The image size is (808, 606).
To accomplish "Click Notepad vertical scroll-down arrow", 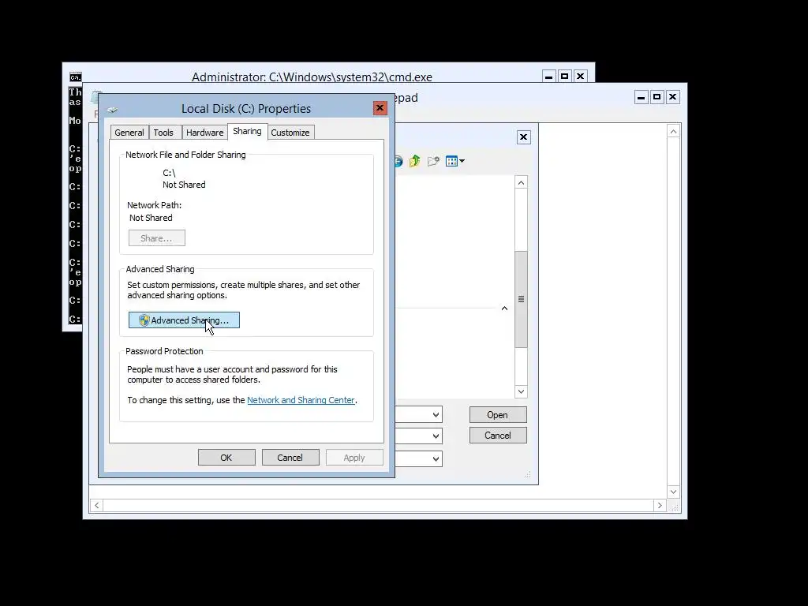I will pos(674,492).
